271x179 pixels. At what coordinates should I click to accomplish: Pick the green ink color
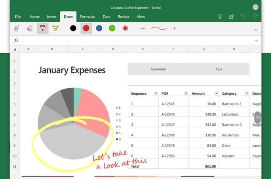112,28
